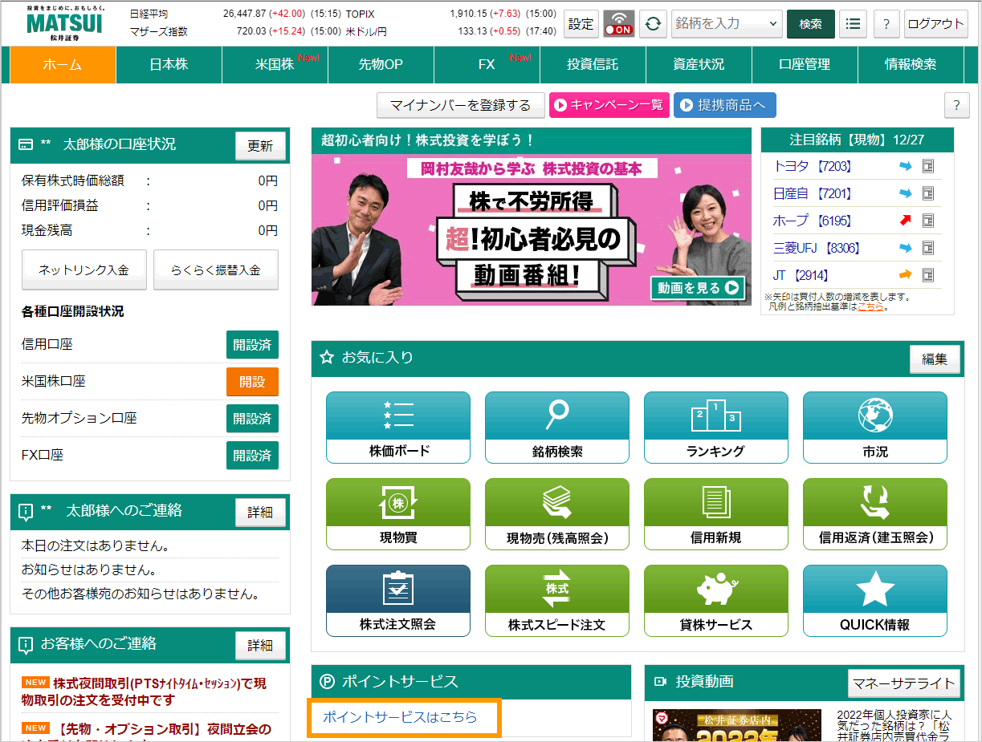The image size is (982, 742).
Task: Click the 検索 search button
Action: point(811,24)
